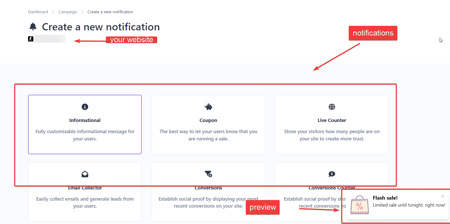Open the Campaign breadcrumb link
Image resolution: width=450 pixels, height=224 pixels.
pyautogui.click(x=68, y=12)
